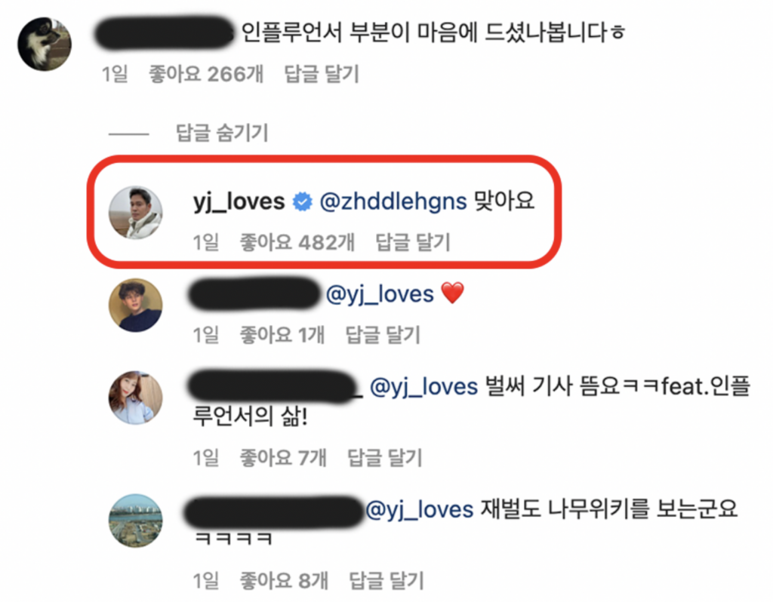
Task: Reply to the 재벌도 나무위키 comment
Action: [x=386, y=580]
